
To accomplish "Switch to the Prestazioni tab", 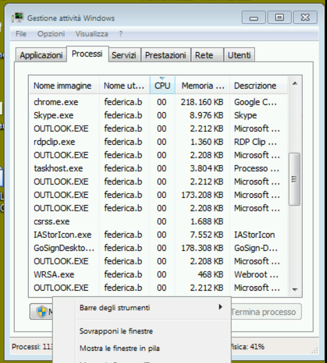I will pos(165,55).
